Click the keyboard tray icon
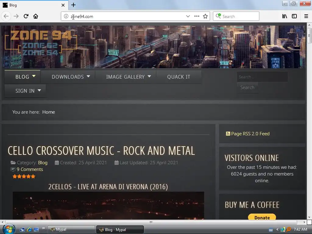The image size is (312, 234). 271,230
